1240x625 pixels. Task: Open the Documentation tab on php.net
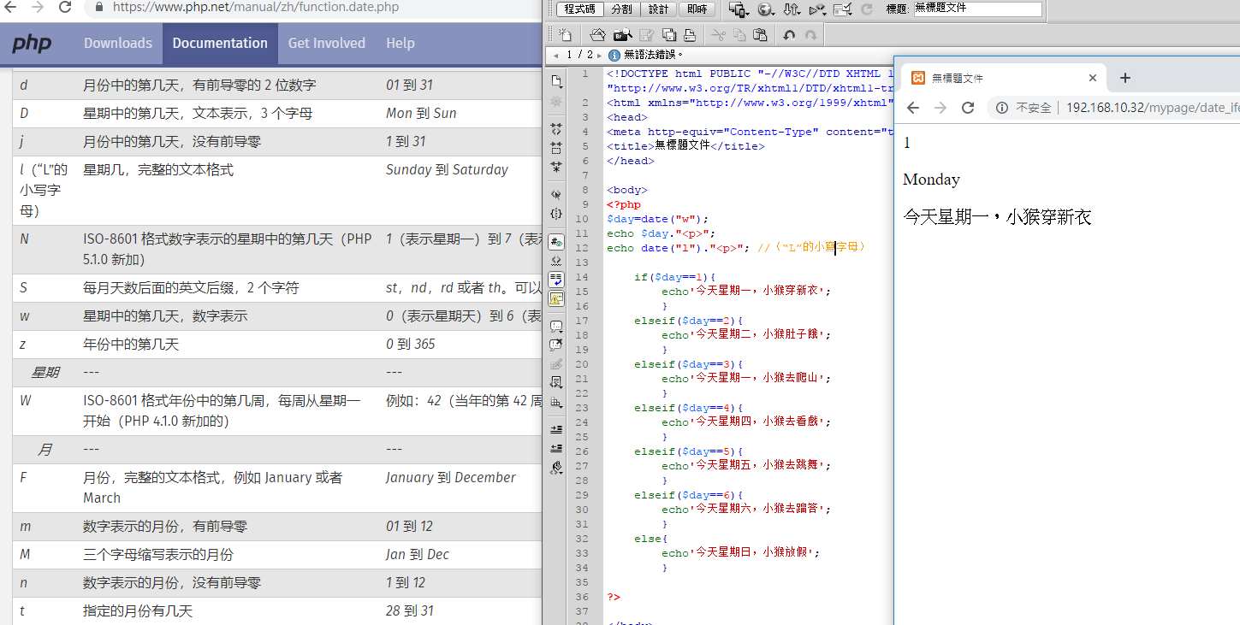click(x=220, y=43)
